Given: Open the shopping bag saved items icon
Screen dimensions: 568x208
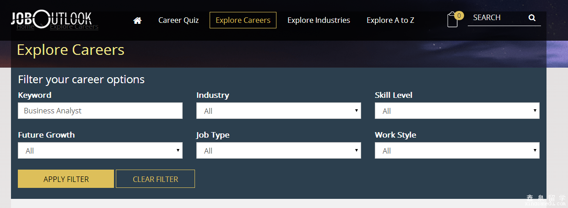Looking at the screenshot, I should (452, 20).
